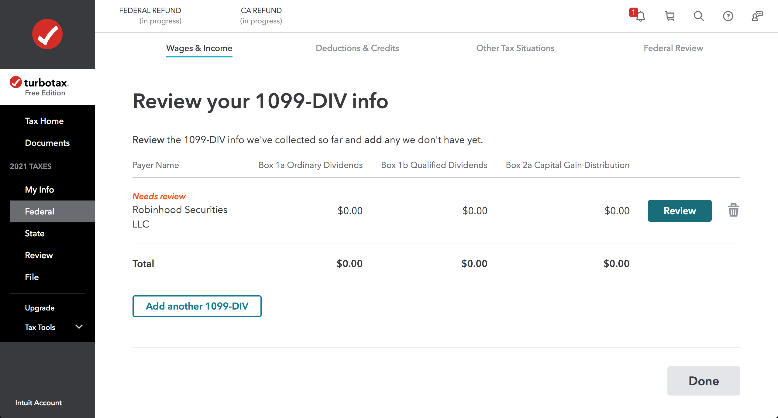Click the Review button for Robinhood
Viewport: 778px width, 418px height.
pyautogui.click(x=680, y=211)
